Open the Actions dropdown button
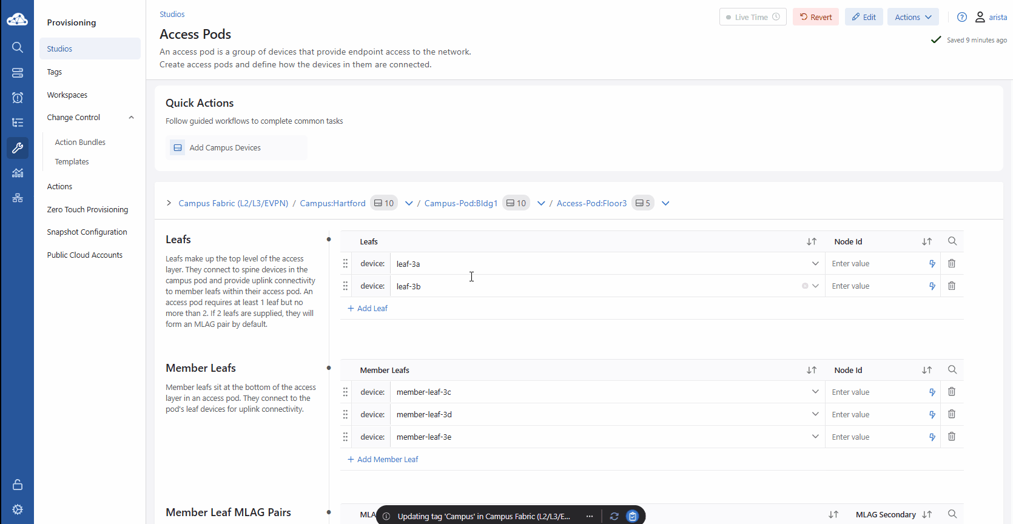This screenshot has height=524, width=1013. 913,17
